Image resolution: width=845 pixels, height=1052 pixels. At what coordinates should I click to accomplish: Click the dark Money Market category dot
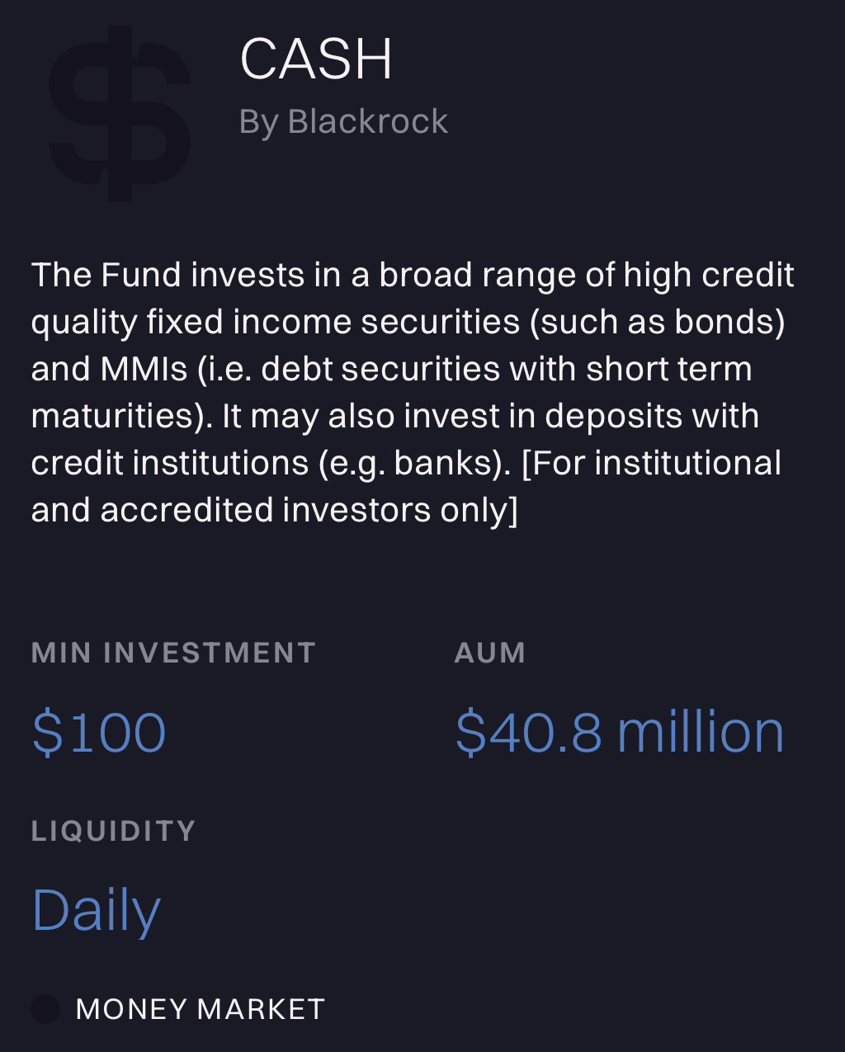[x=45, y=1008]
